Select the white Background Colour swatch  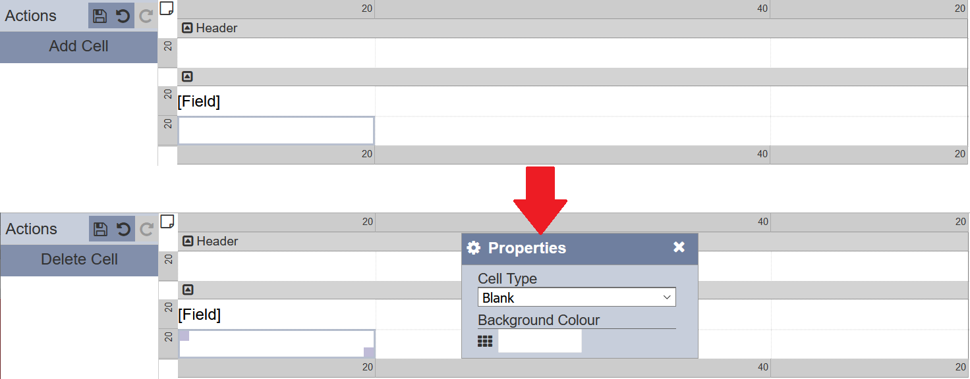tap(540, 341)
